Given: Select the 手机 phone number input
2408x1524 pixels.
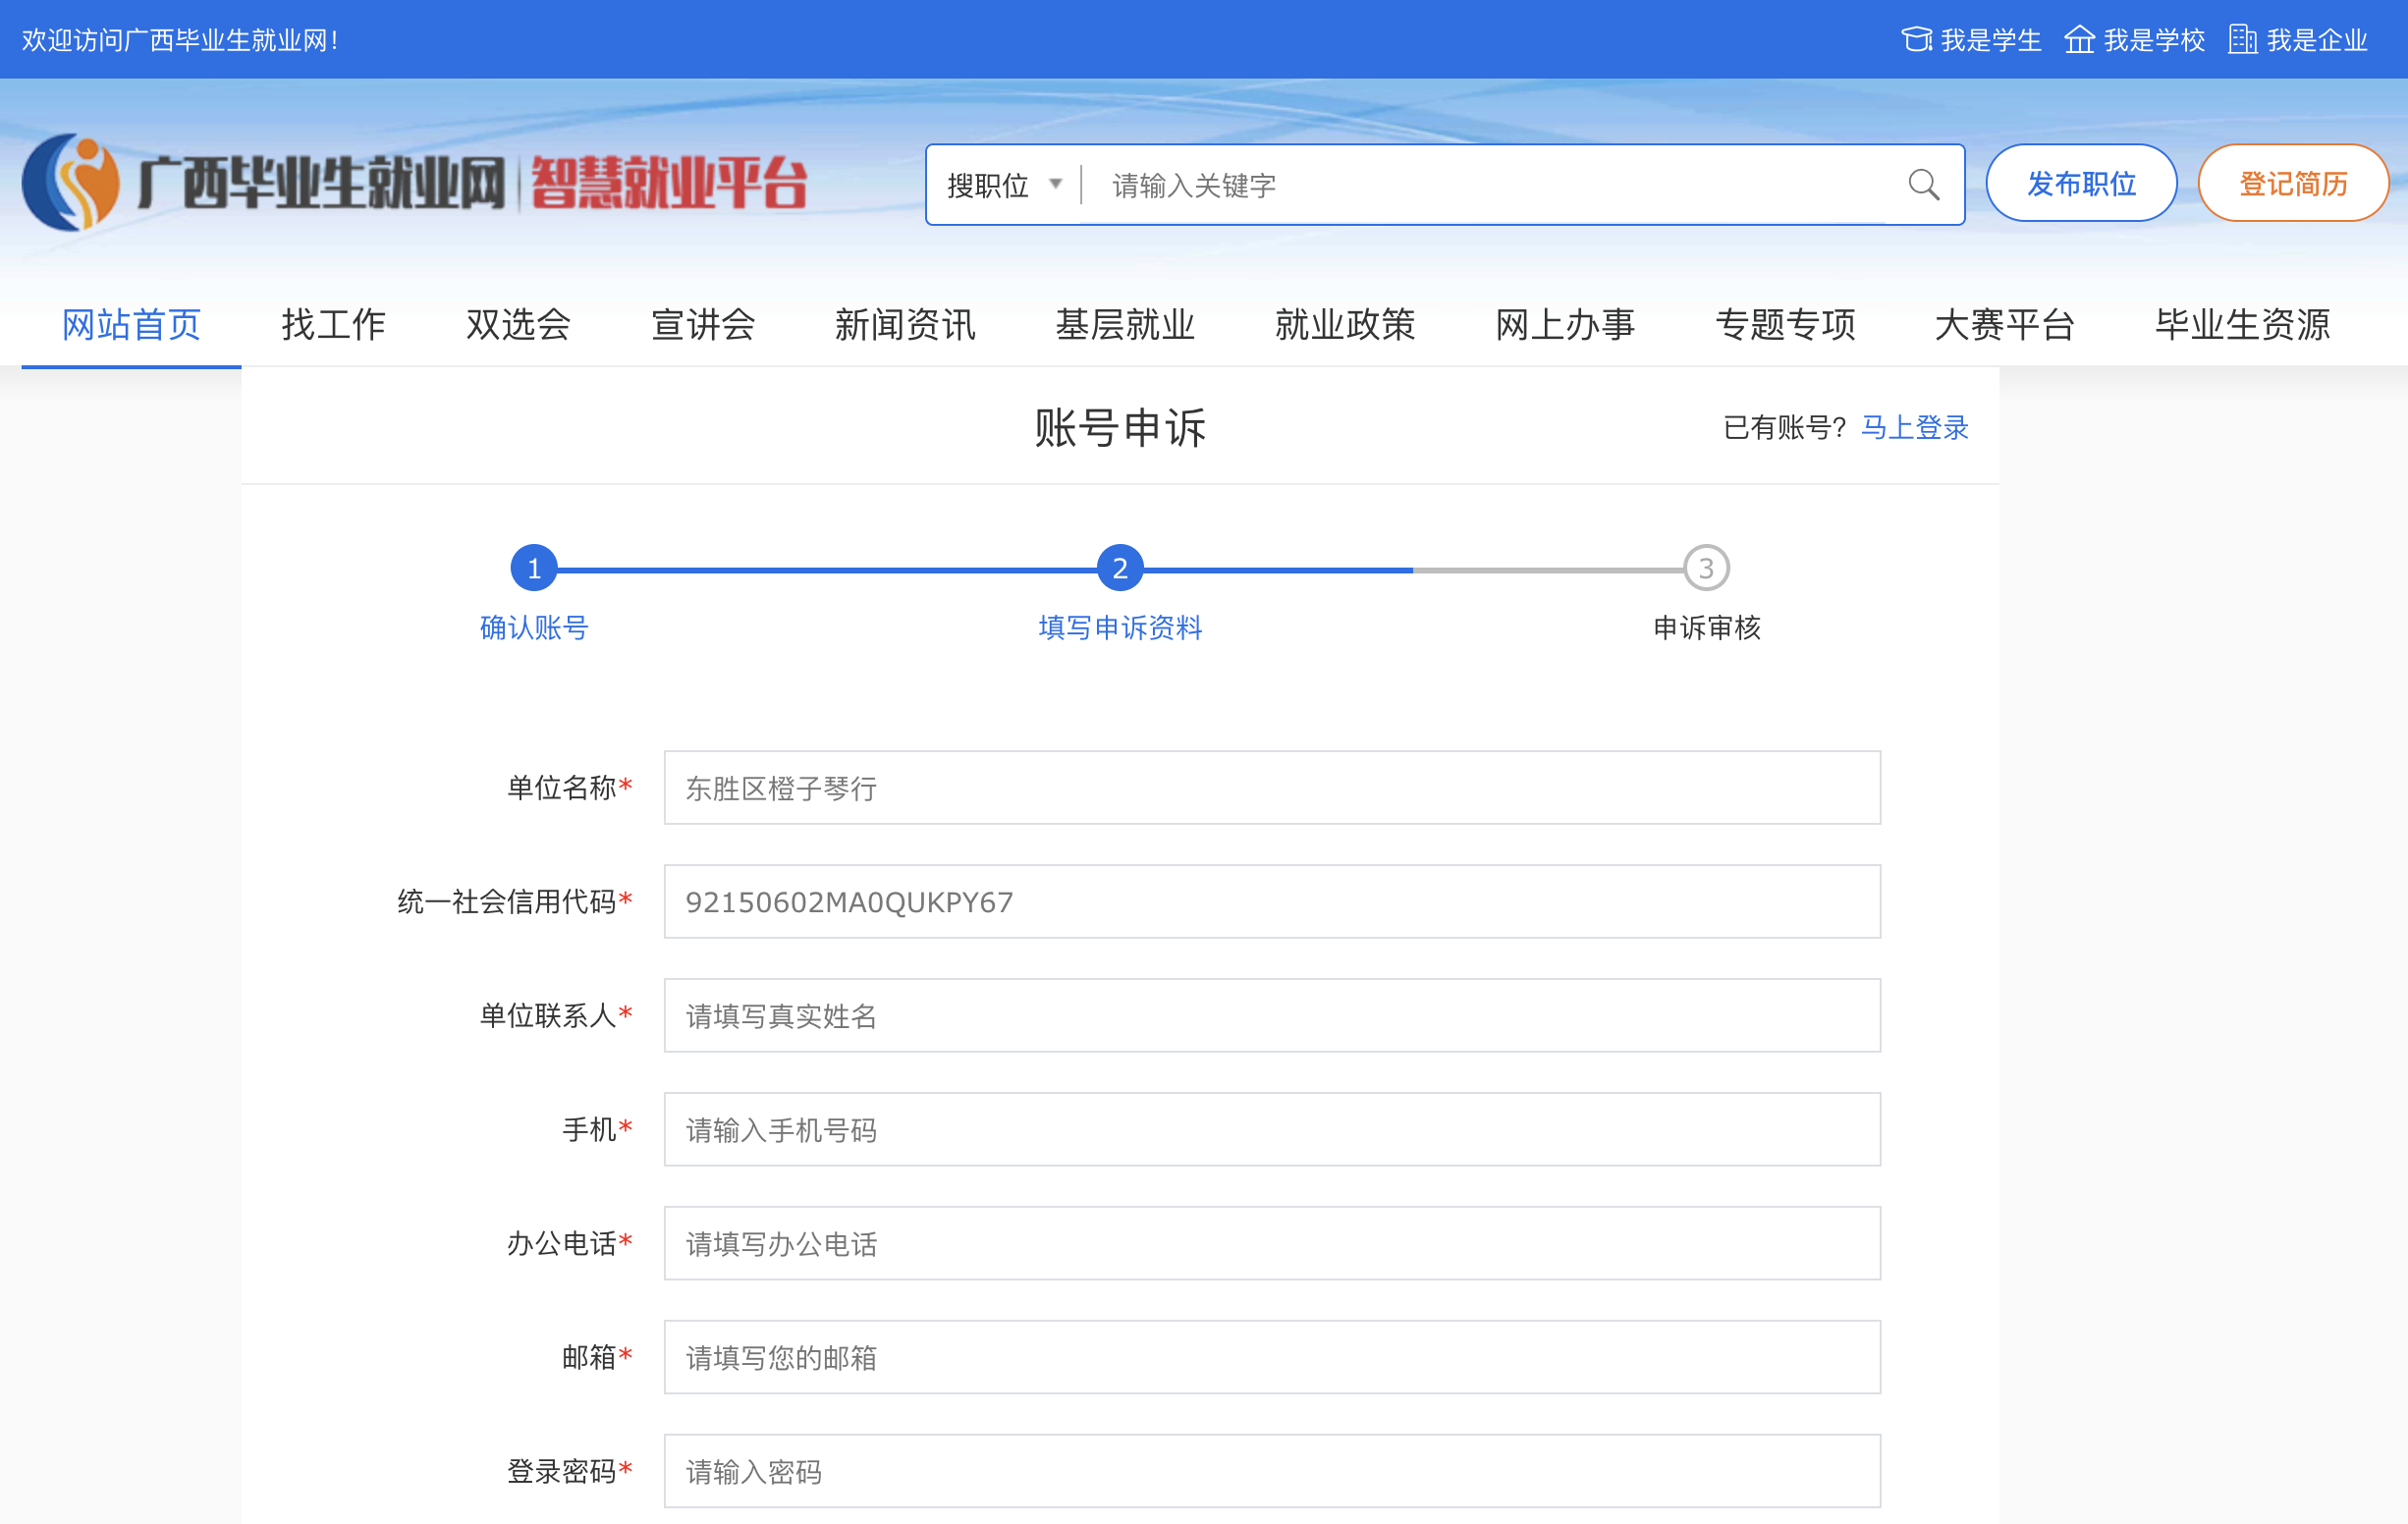Looking at the screenshot, I should click(1271, 1129).
